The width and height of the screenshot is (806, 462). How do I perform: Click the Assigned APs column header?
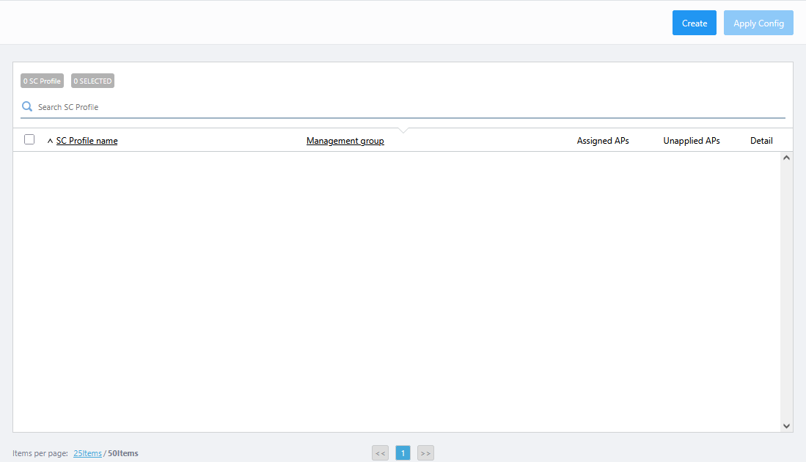(x=602, y=141)
